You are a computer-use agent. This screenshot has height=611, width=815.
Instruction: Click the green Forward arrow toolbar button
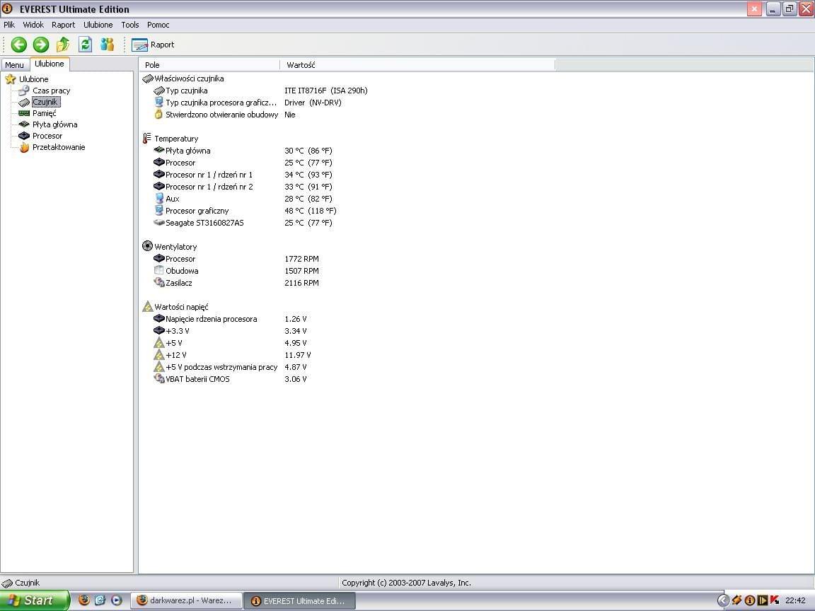(x=40, y=45)
